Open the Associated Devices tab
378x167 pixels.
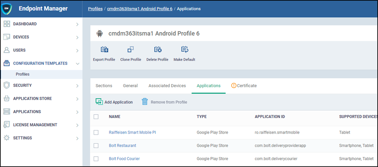(x=167, y=86)
